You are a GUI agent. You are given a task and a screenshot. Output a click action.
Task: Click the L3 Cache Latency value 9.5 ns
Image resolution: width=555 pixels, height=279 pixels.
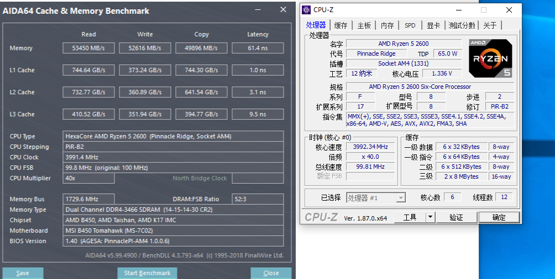258,114
